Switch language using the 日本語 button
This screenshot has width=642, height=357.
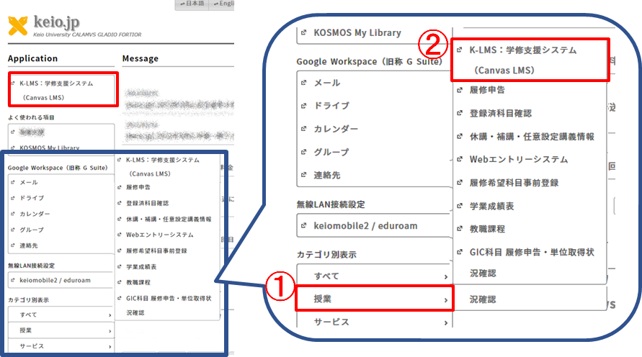point(190,4)
